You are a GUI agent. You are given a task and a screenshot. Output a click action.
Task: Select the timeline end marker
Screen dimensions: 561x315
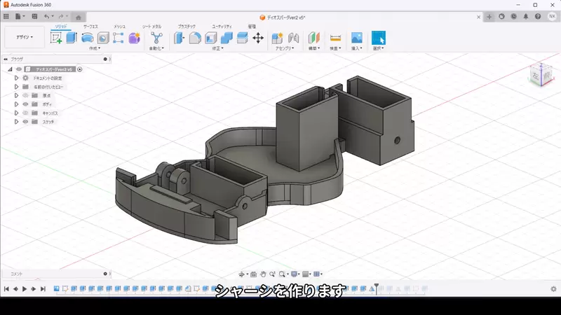(x=376, y=288)
